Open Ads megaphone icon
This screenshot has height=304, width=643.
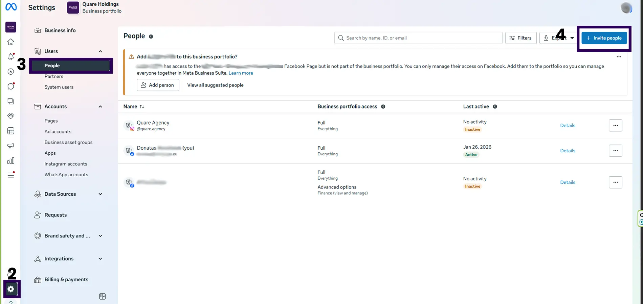coord(11,146)
